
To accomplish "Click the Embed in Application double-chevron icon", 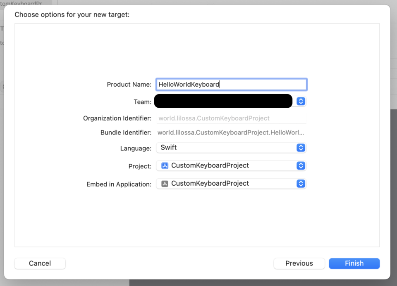I will coord(301,183).
